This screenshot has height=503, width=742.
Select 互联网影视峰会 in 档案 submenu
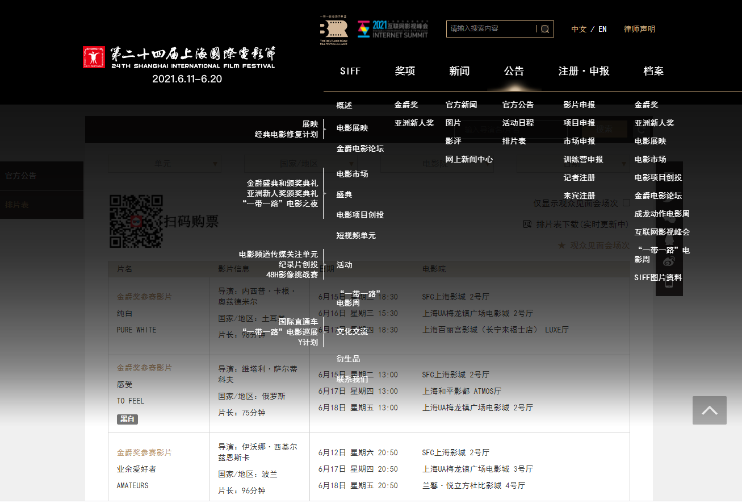(x=662, y=232)
